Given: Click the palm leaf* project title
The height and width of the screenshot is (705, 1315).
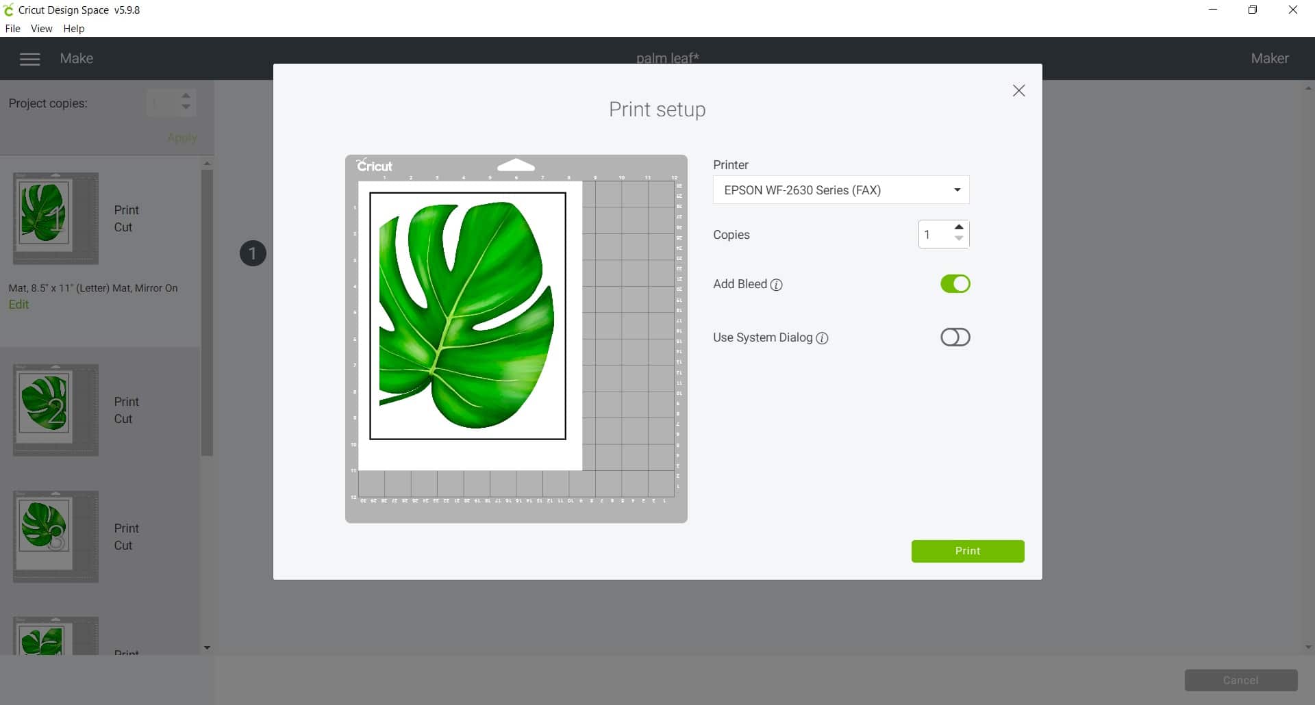Looking at the screenshot, I should 667,58.
